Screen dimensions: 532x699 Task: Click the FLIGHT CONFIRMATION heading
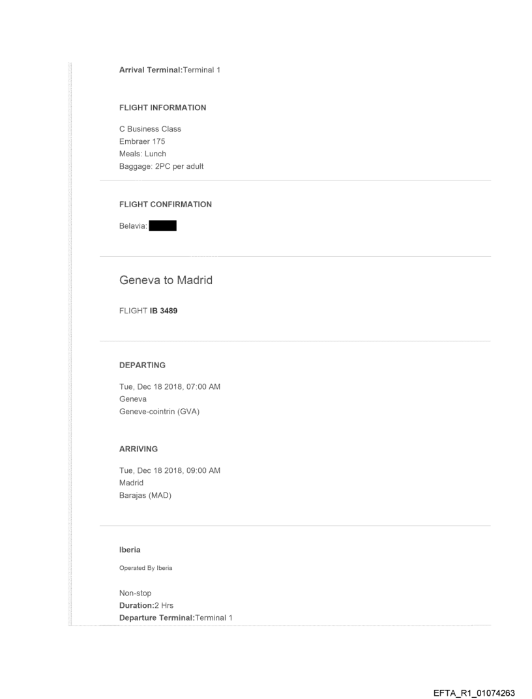click(166, 204)
